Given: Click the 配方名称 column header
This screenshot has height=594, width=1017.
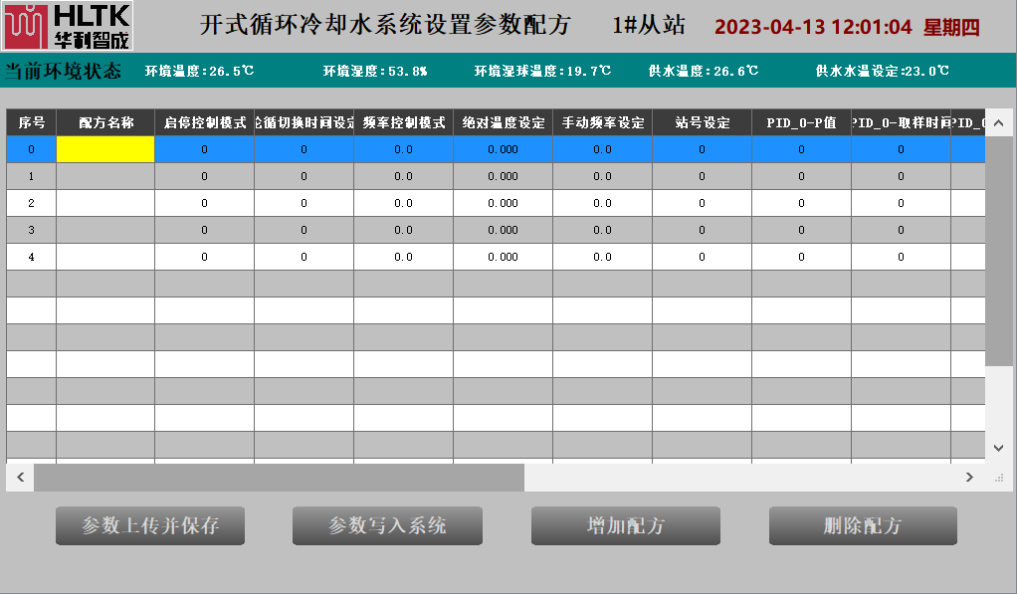Looking at the screenshot, I should point(105,122).
